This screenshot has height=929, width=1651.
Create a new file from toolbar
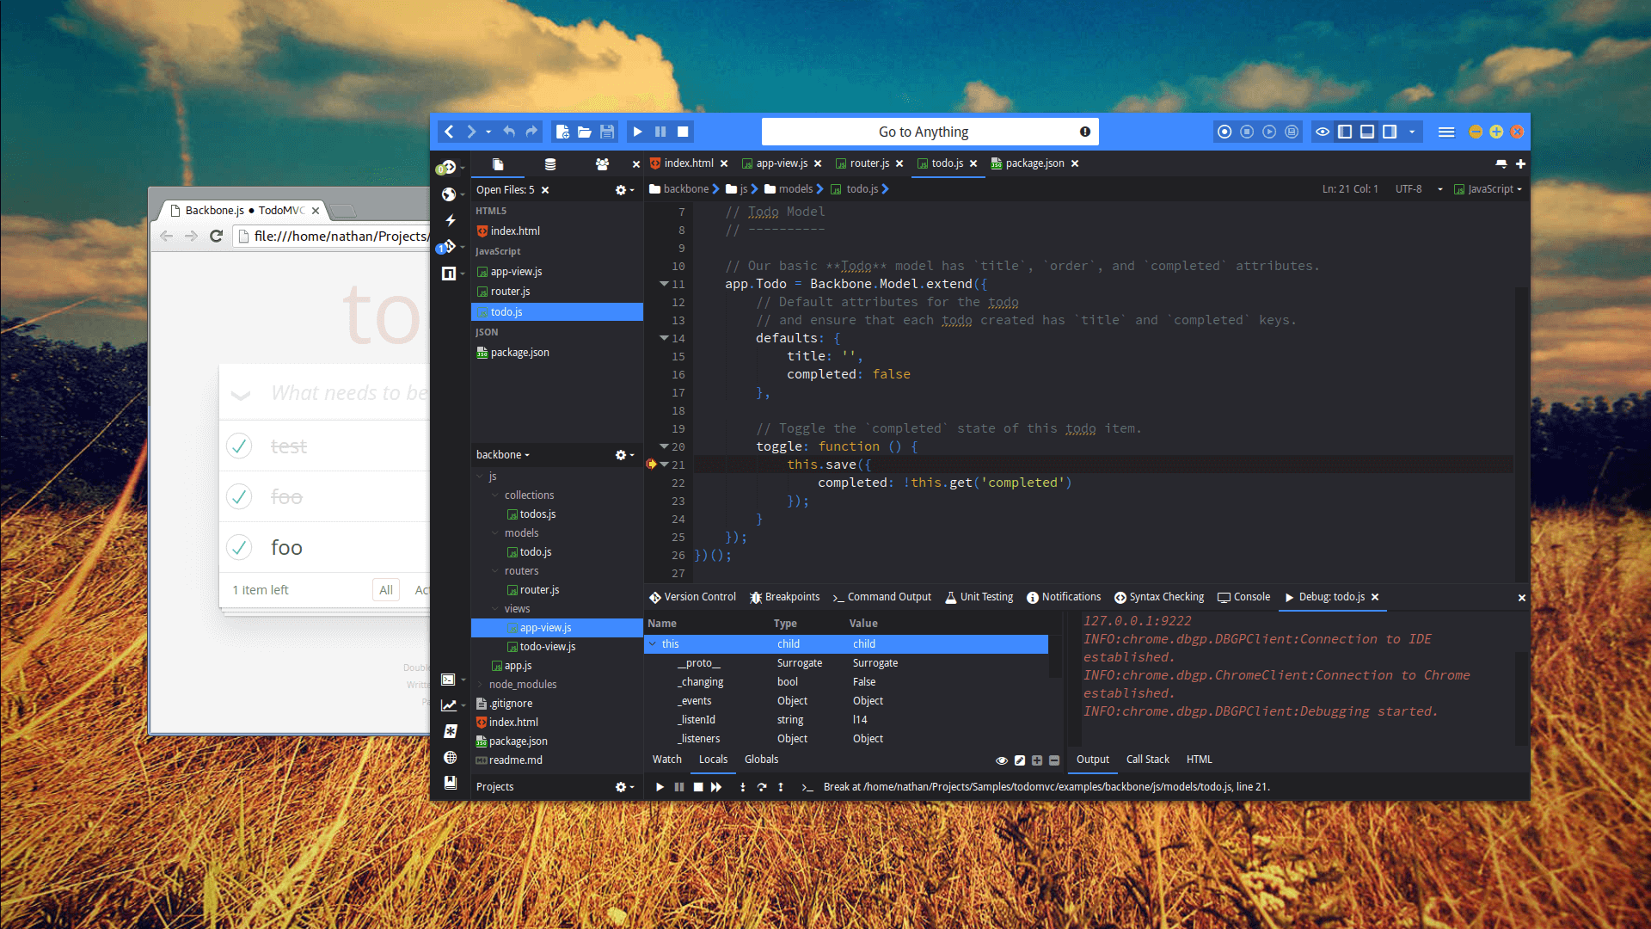tap(562, 132)
